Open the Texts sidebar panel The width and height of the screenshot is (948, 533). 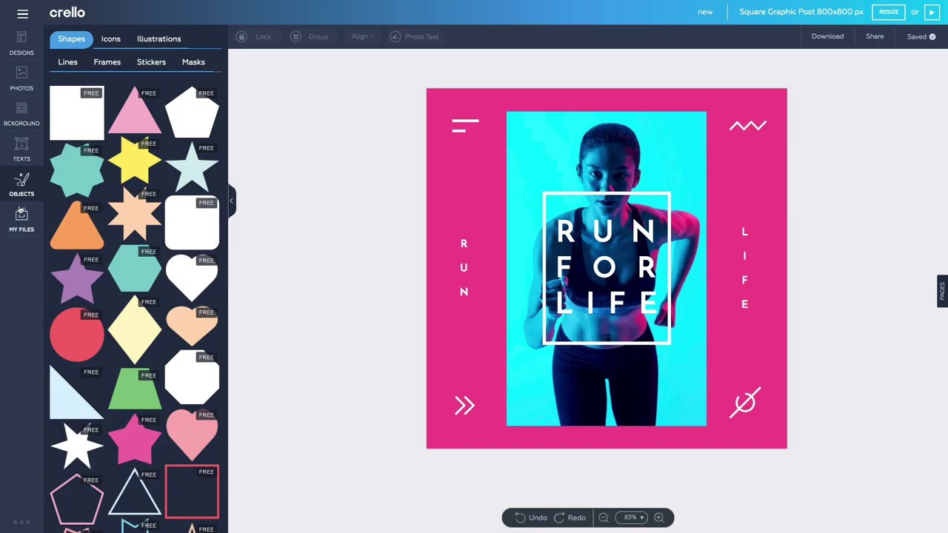tap(21, 149)
